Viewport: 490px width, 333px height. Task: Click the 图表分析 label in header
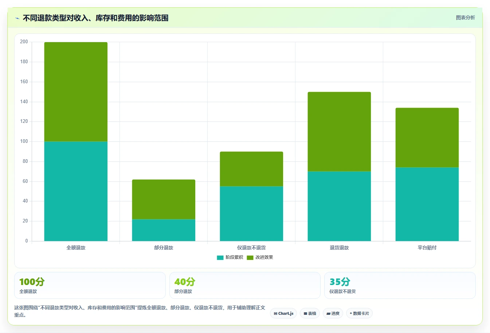point(465,17)
